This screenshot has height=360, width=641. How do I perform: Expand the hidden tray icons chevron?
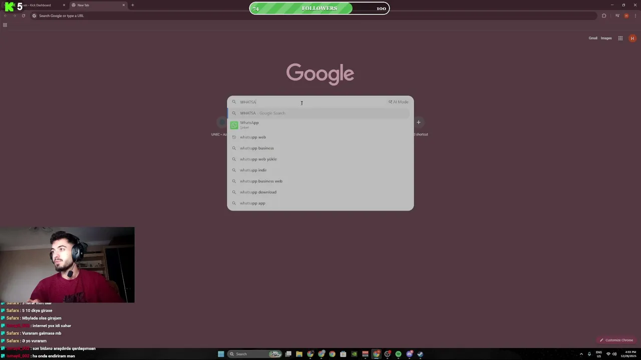click(581, 354)
